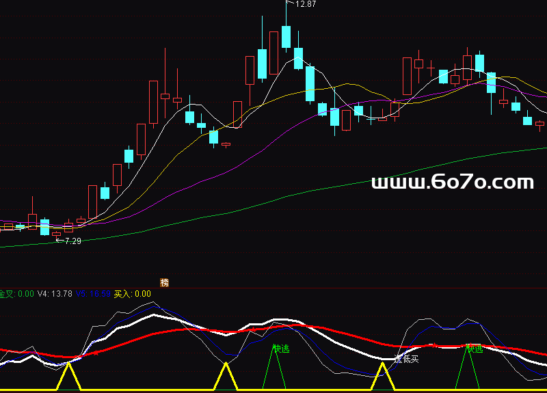The height and width of the screenshot is (393, 547).
Task: Click the last candlestick at right edge
Action: tap(539, 124)
